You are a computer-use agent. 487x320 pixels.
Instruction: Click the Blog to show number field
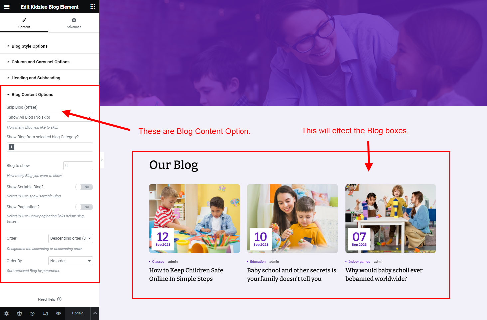point(78,166)
